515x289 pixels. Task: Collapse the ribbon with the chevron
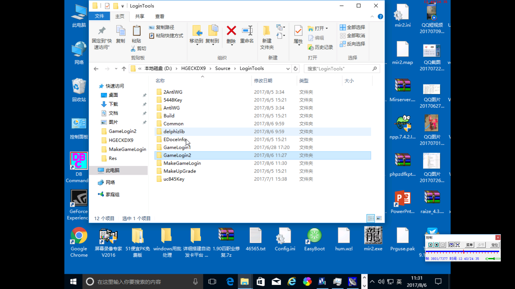pos(372,17)
